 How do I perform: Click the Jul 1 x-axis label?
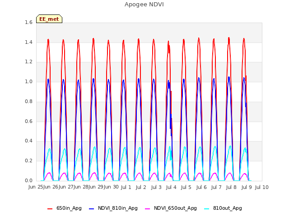coord(126,187)
